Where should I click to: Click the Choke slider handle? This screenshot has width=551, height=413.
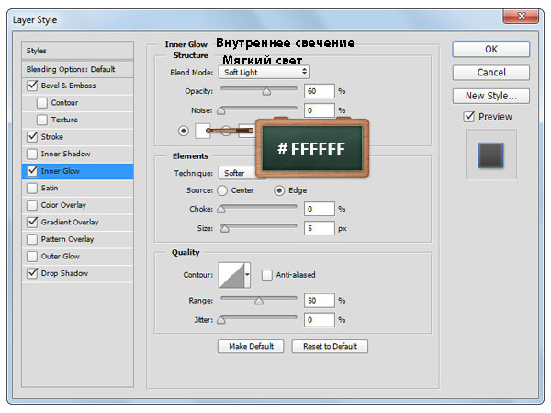click(x=221, y=210)
